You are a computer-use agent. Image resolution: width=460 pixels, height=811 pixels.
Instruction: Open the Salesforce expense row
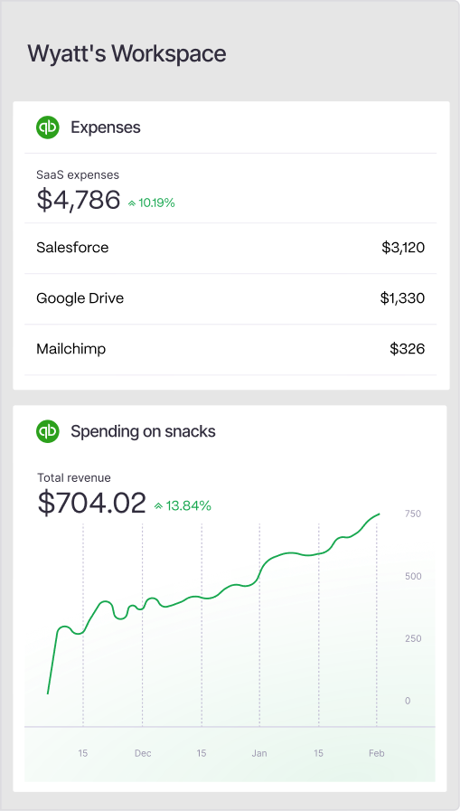pyautogui.click(x=230, y=248)
